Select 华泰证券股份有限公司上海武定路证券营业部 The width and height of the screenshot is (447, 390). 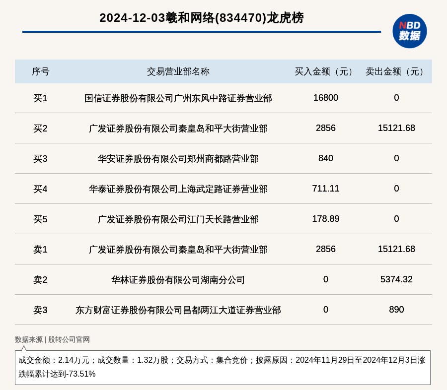178,189
